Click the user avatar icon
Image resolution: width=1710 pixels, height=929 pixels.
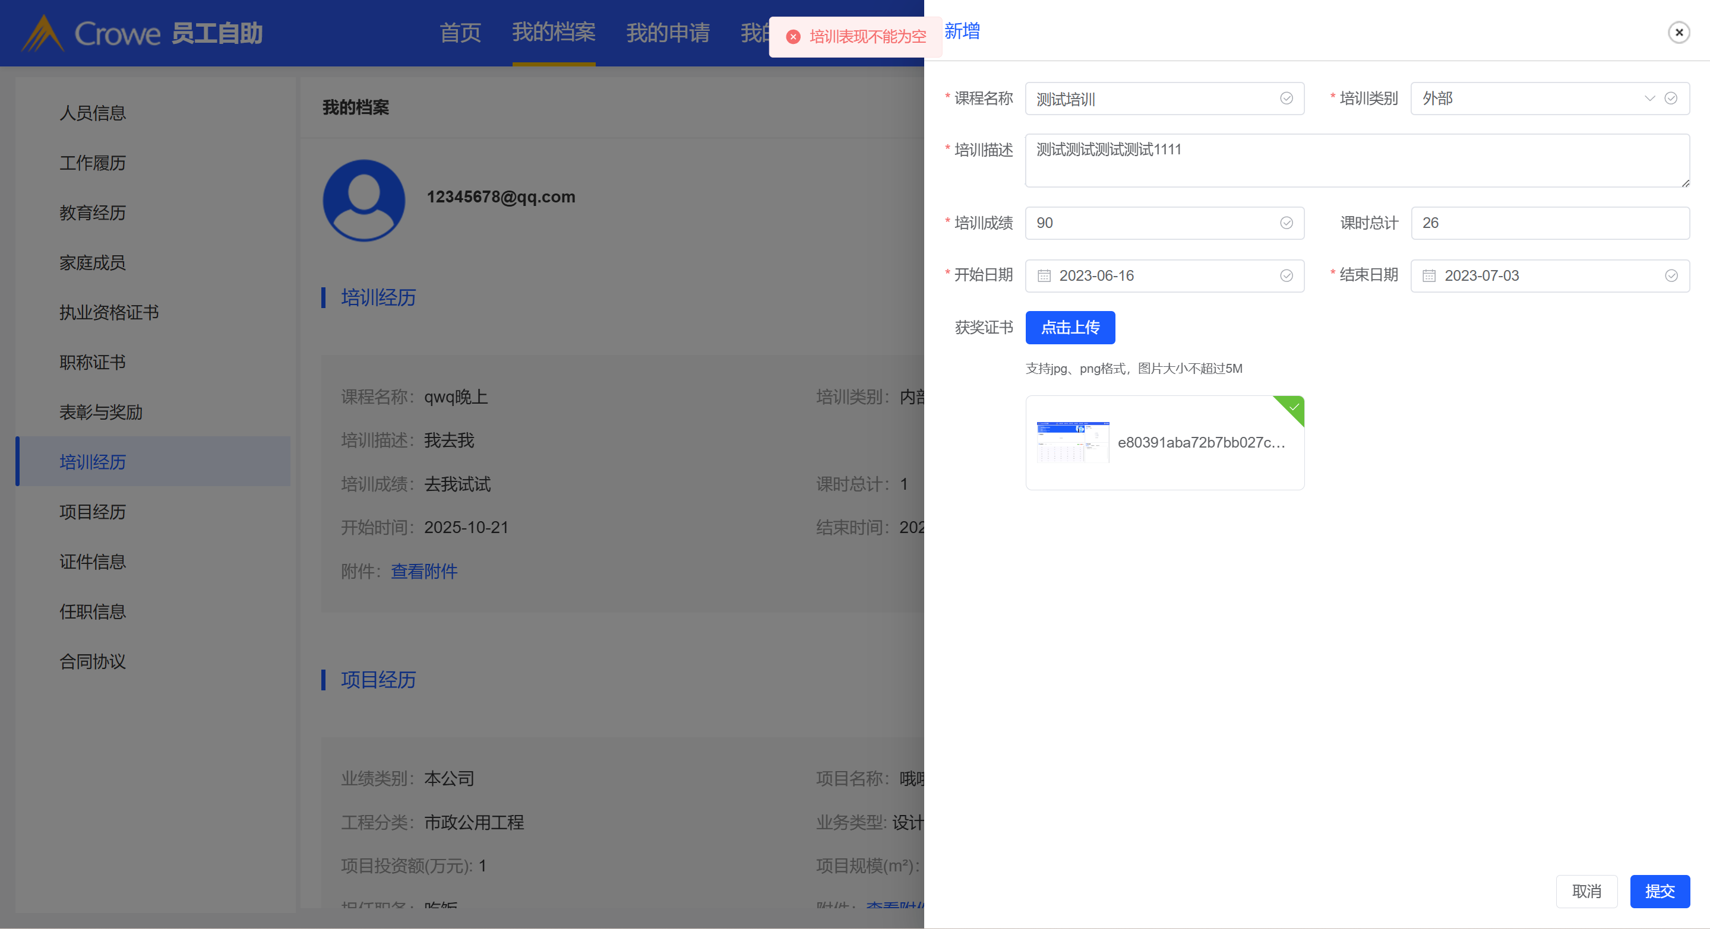click(364, 199)
